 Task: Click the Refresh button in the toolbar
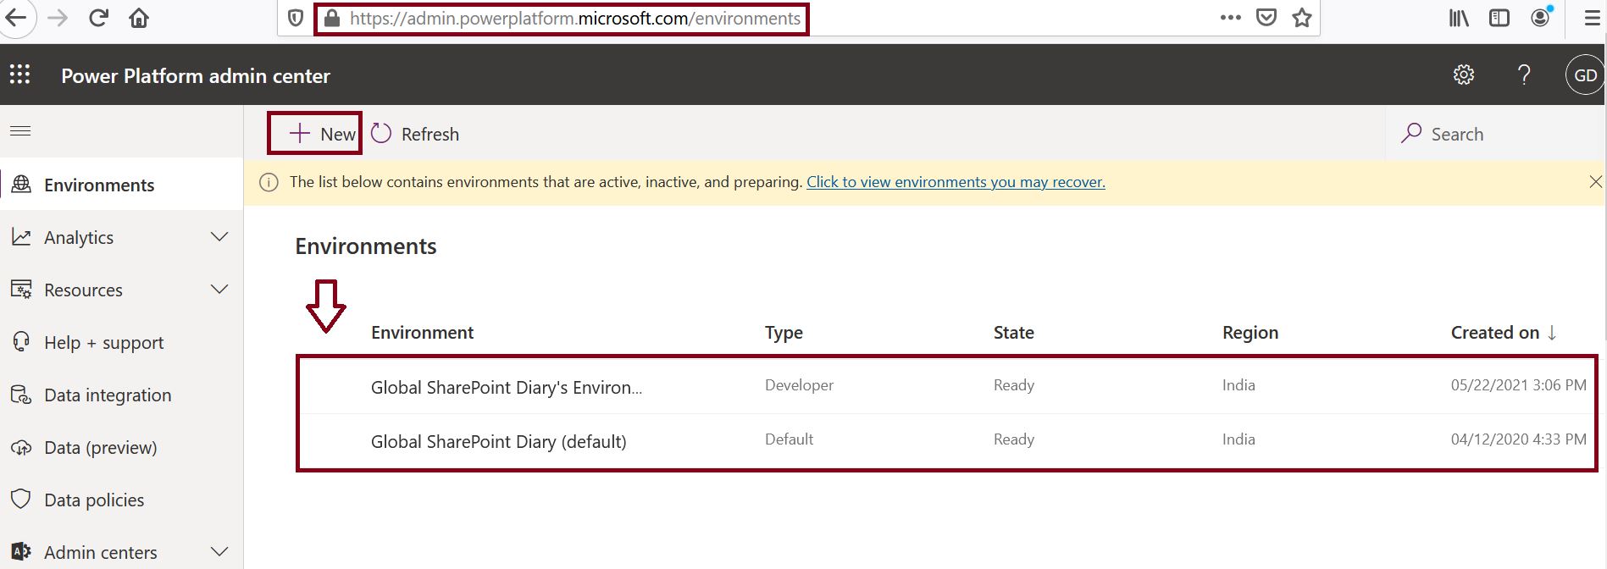click(x=416, y=134)
